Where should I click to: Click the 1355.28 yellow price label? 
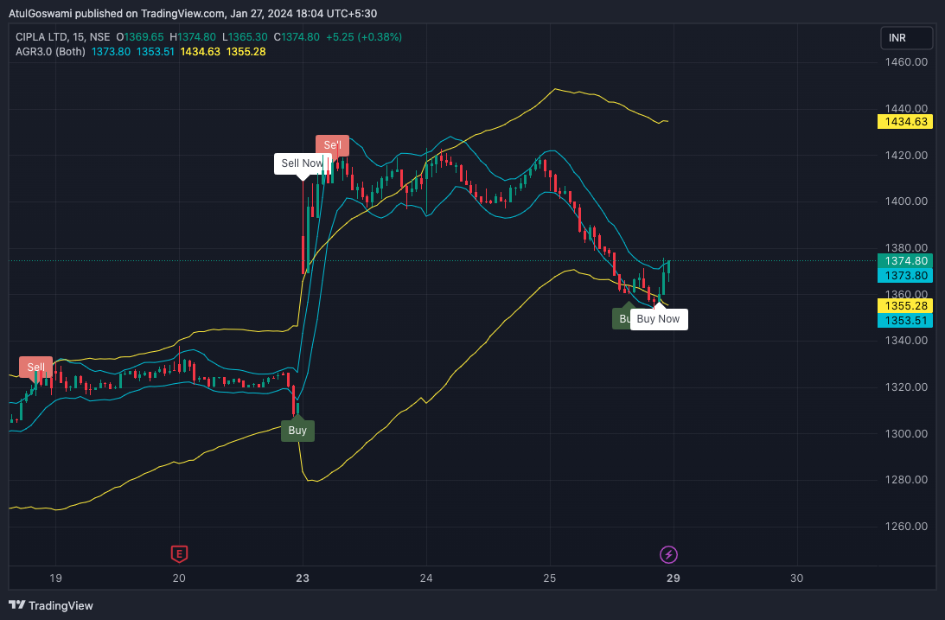click(x=905, y=305)
